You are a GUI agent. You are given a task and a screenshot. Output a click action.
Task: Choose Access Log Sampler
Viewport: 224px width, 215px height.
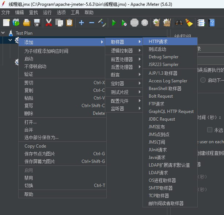pos(170,81)
